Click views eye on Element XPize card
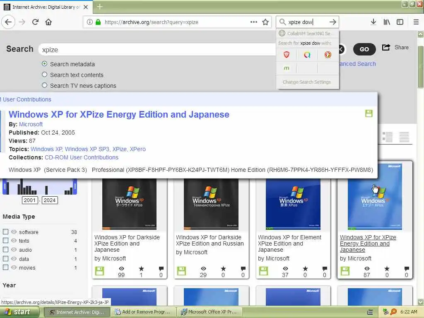This screenshot has width=424, height=318. [285, 268]
